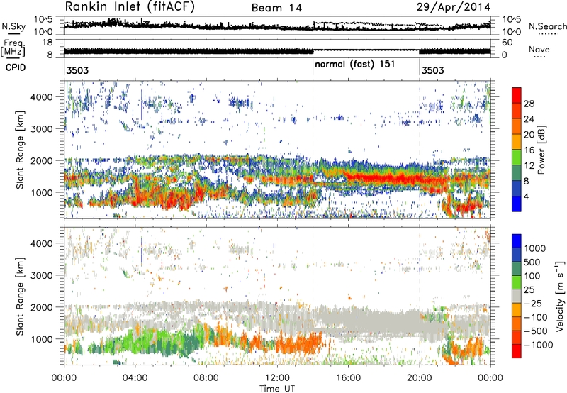Click the '4' power colorbar tick label
Viewport: 567px width, 393px height.
(x=526, y=196)
